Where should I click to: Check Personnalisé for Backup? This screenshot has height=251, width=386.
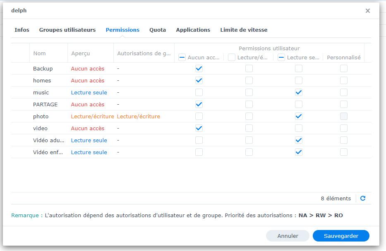(x=344, y=68)
